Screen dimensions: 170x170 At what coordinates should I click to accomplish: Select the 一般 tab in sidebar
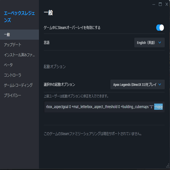pos(19,35)
